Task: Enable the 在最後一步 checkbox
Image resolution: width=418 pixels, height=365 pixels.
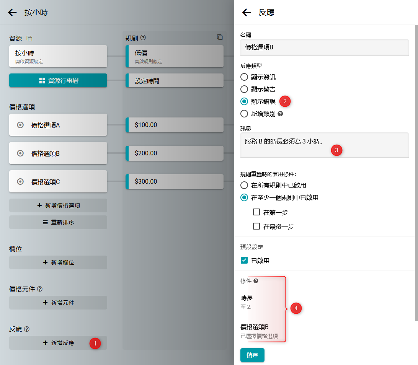Action: [x=256, y=226]
